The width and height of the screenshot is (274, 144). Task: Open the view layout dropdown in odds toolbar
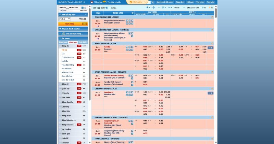[x=170, y=8]
